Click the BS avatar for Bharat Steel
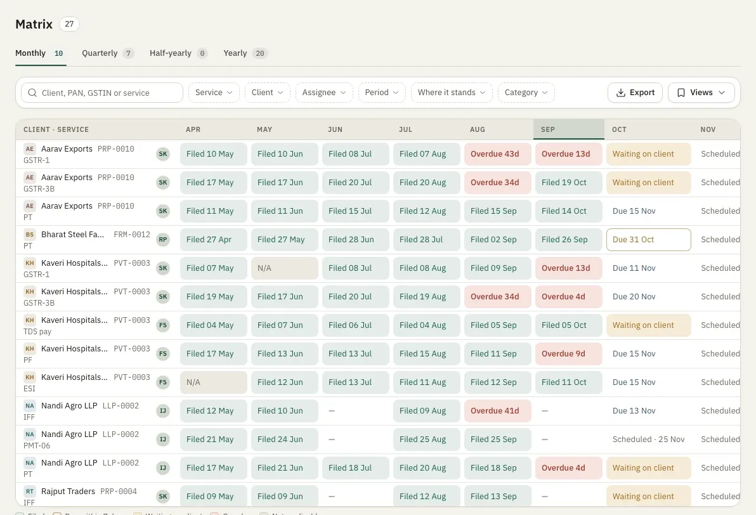The height and width of the screenshot is (515, 756). pos(30,235)
